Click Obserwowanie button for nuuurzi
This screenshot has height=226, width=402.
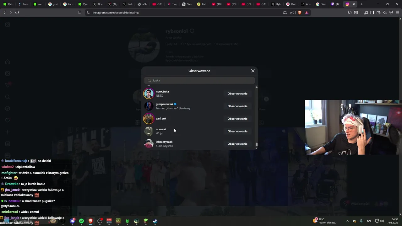[x=237, y=131]
